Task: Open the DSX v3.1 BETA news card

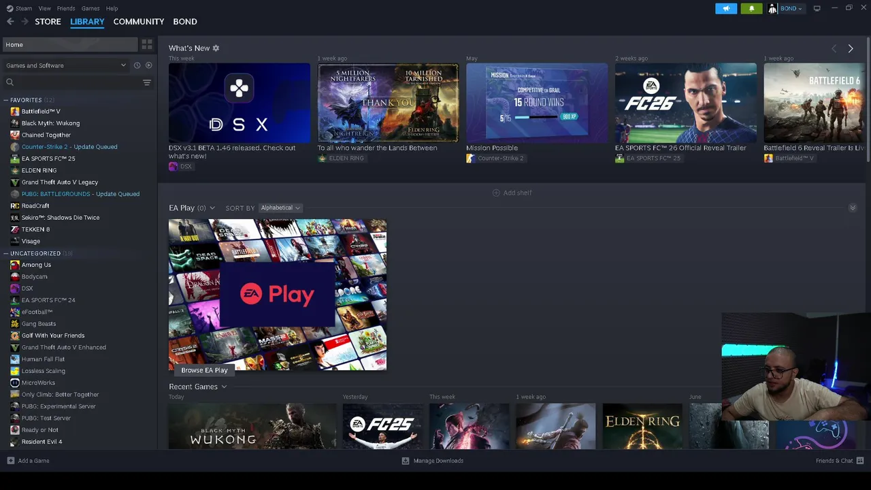Action: point(240,103)
